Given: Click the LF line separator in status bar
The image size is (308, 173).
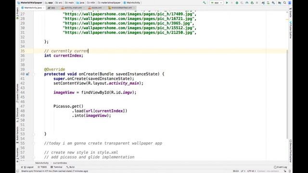Looking at the screenshot, I should point(243,171).
